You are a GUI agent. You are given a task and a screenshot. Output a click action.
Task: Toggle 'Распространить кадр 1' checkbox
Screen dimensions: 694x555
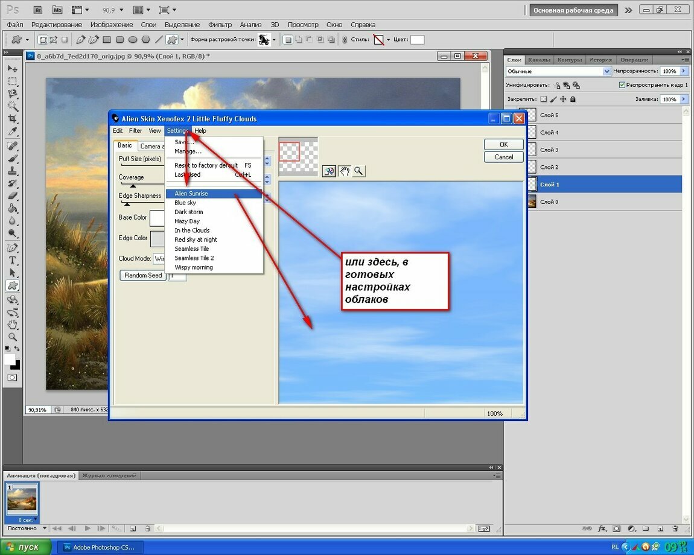[x=622, y=85]
